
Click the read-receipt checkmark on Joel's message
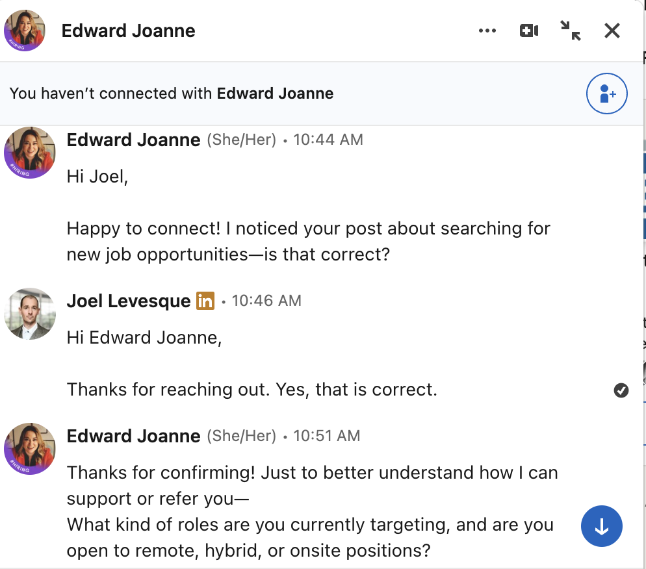coord(621,390)
